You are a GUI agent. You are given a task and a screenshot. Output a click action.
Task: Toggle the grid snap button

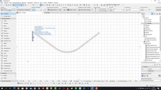click(25, 5)
